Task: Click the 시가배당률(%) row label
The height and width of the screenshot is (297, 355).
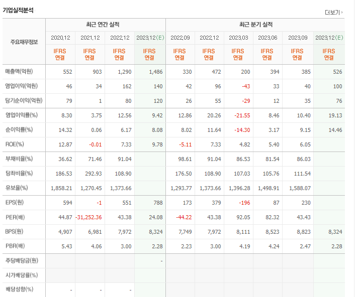Action: [x=22, y=275]
